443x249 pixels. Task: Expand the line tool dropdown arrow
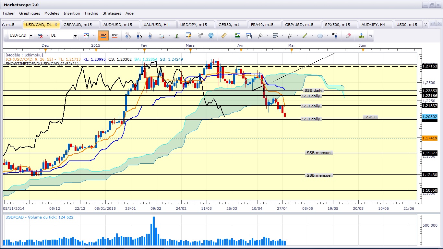coord(312,36)
